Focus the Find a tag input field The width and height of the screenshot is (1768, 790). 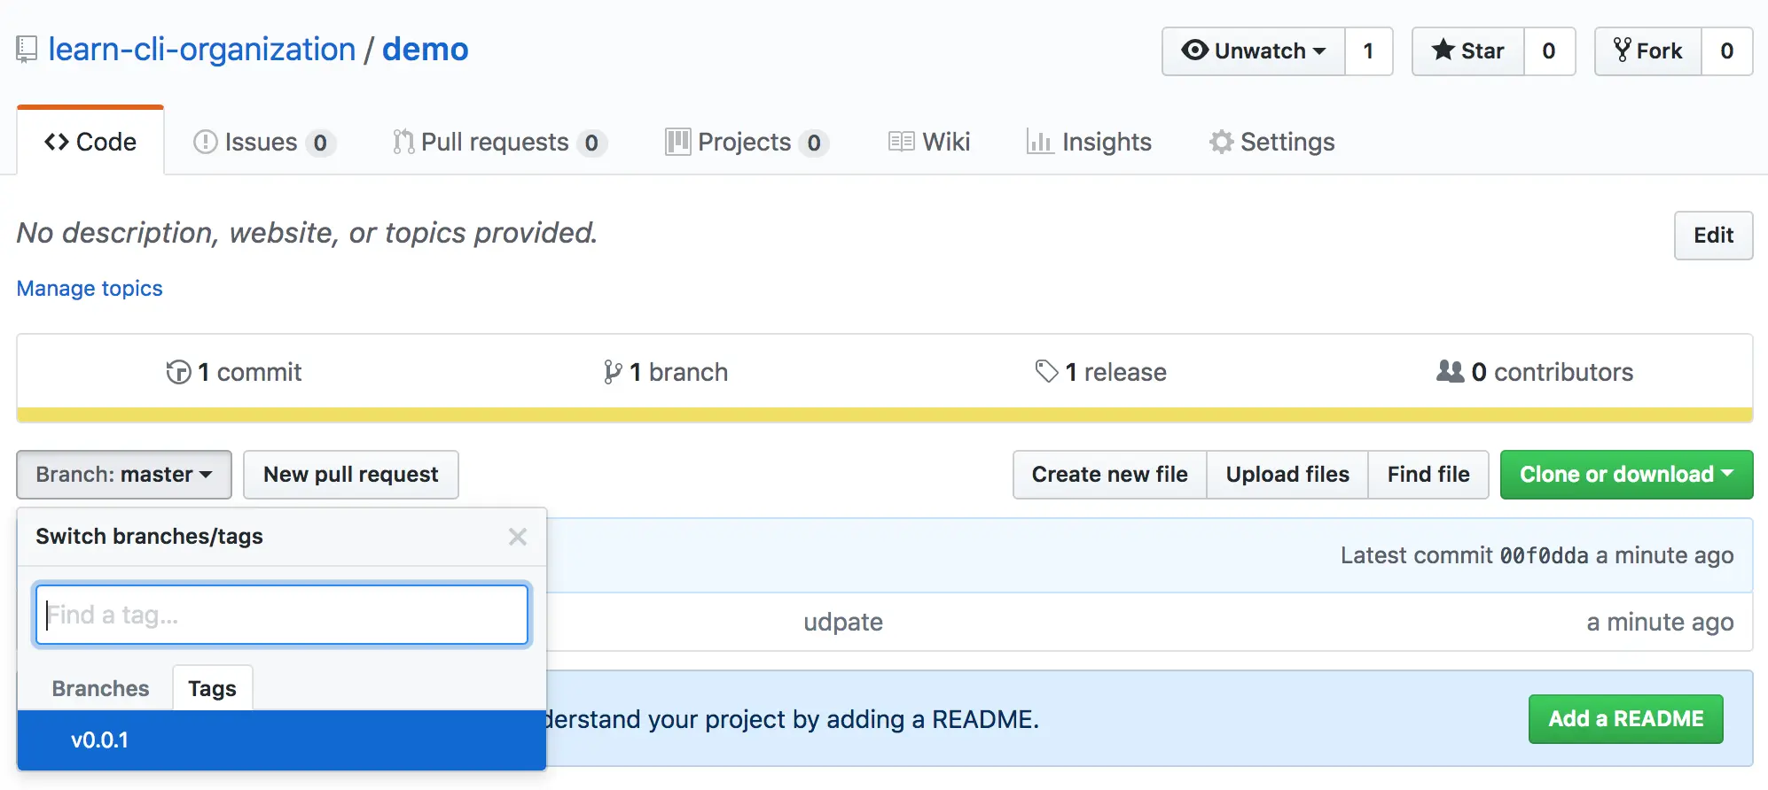click(282, 615)
